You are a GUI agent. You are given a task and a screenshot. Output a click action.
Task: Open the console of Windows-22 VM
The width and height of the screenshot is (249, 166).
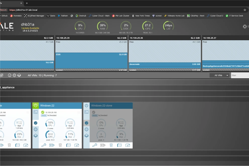[36, 112]
